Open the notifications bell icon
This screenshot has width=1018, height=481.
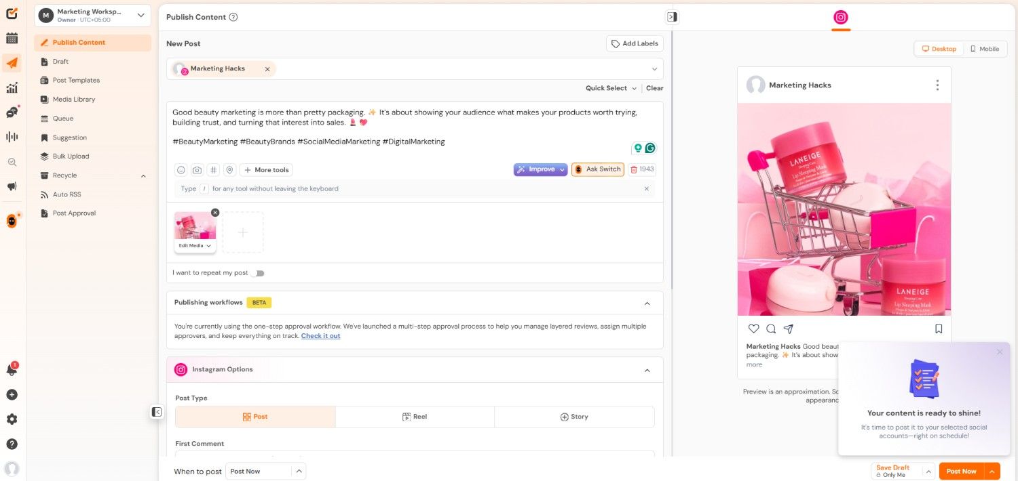point(12,370)
